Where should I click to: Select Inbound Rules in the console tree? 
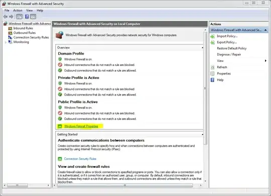point(23,28)
